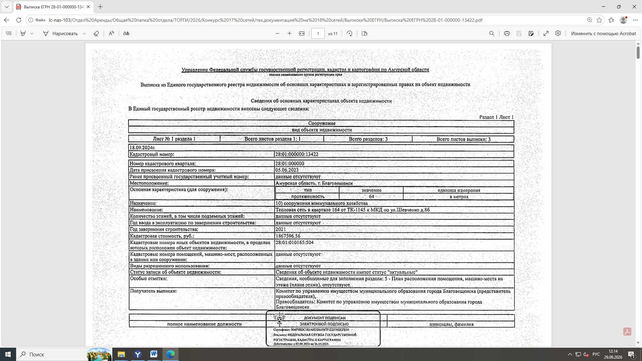This screenshot has width=642, height=361.
Task: Open PDF viewer settings gear
Action: (558, 33)
